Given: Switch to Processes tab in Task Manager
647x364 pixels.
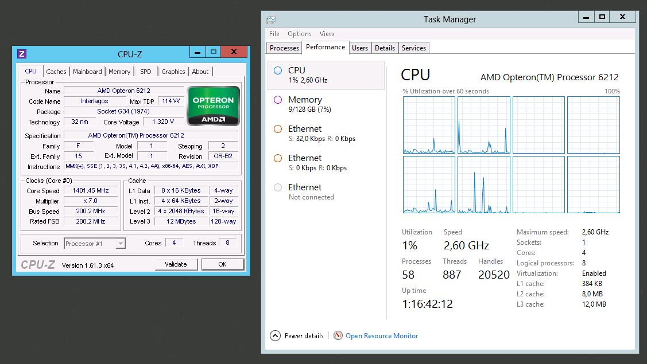Looking at the screenshot, I should pos(284,48).
